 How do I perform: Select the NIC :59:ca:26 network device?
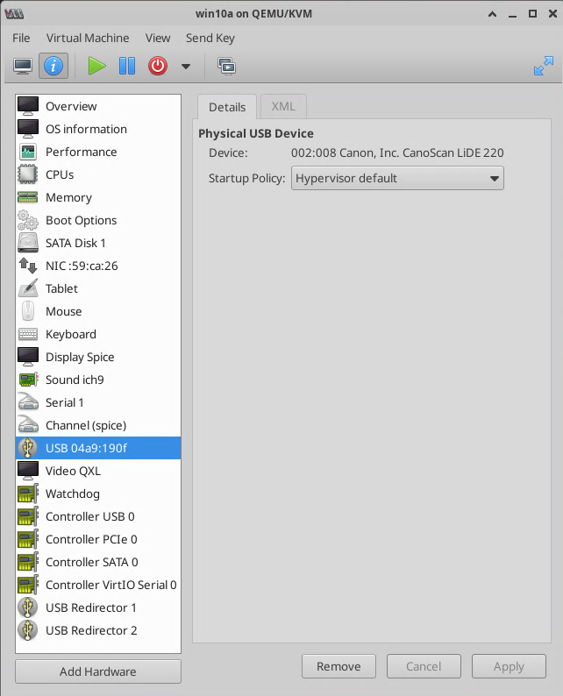pyautogui.click(x=82, y=266)
